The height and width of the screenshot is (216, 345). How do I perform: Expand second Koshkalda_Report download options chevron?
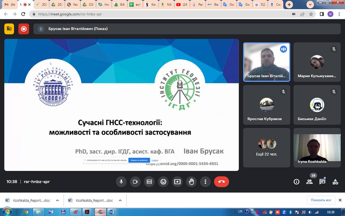(120, 200)
